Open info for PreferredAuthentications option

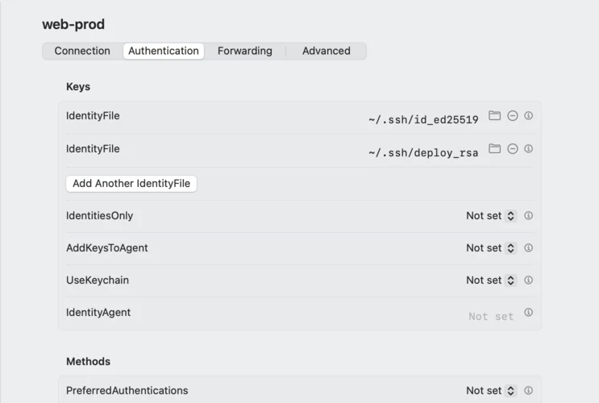click(x=528, y=390)
